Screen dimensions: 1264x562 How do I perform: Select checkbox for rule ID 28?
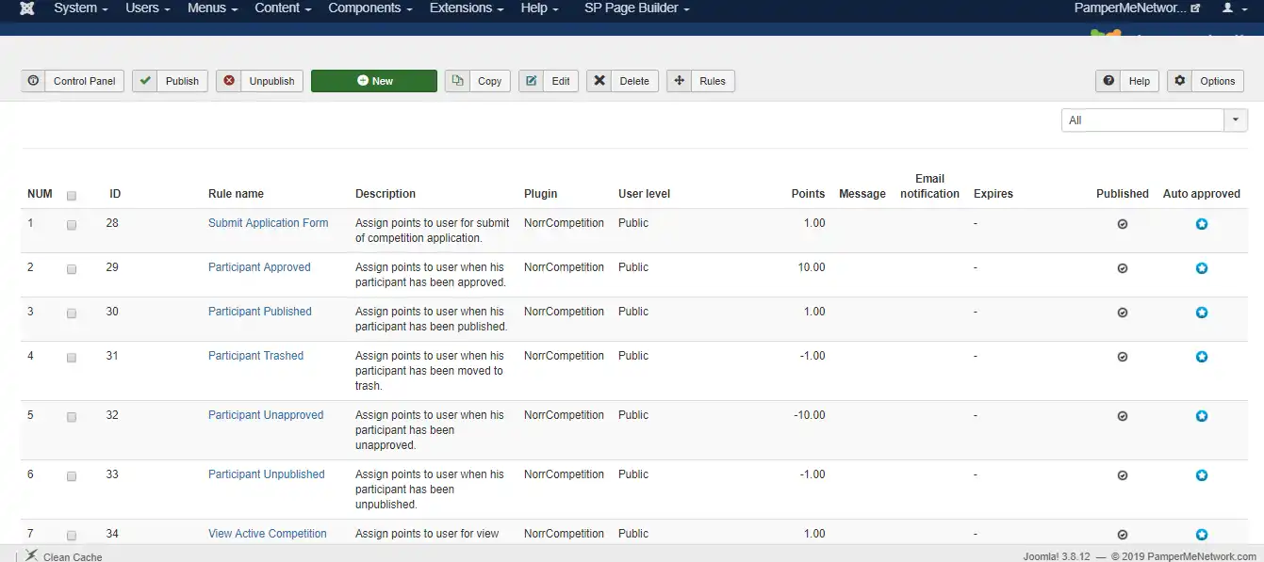tap(72, 225)
